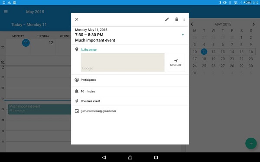260x162 pixels.
Task: Tap the reminder bell icon
Action: 77,91
